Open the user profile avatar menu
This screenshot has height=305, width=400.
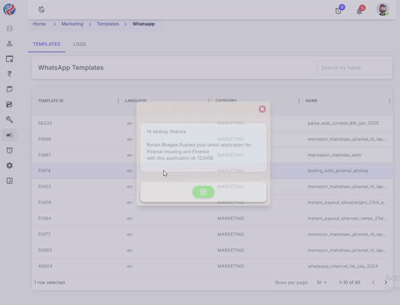[382, 9]
